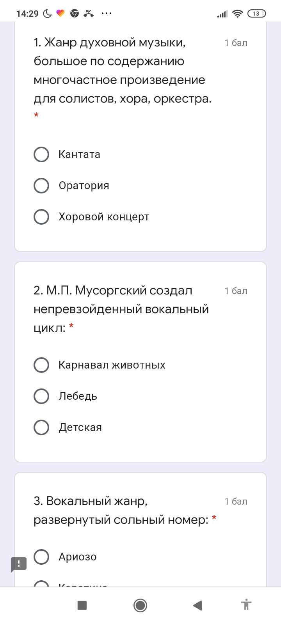The image size is (281, 624).
Task: Select the Ариозо radio button
Action: coord(41,557)
